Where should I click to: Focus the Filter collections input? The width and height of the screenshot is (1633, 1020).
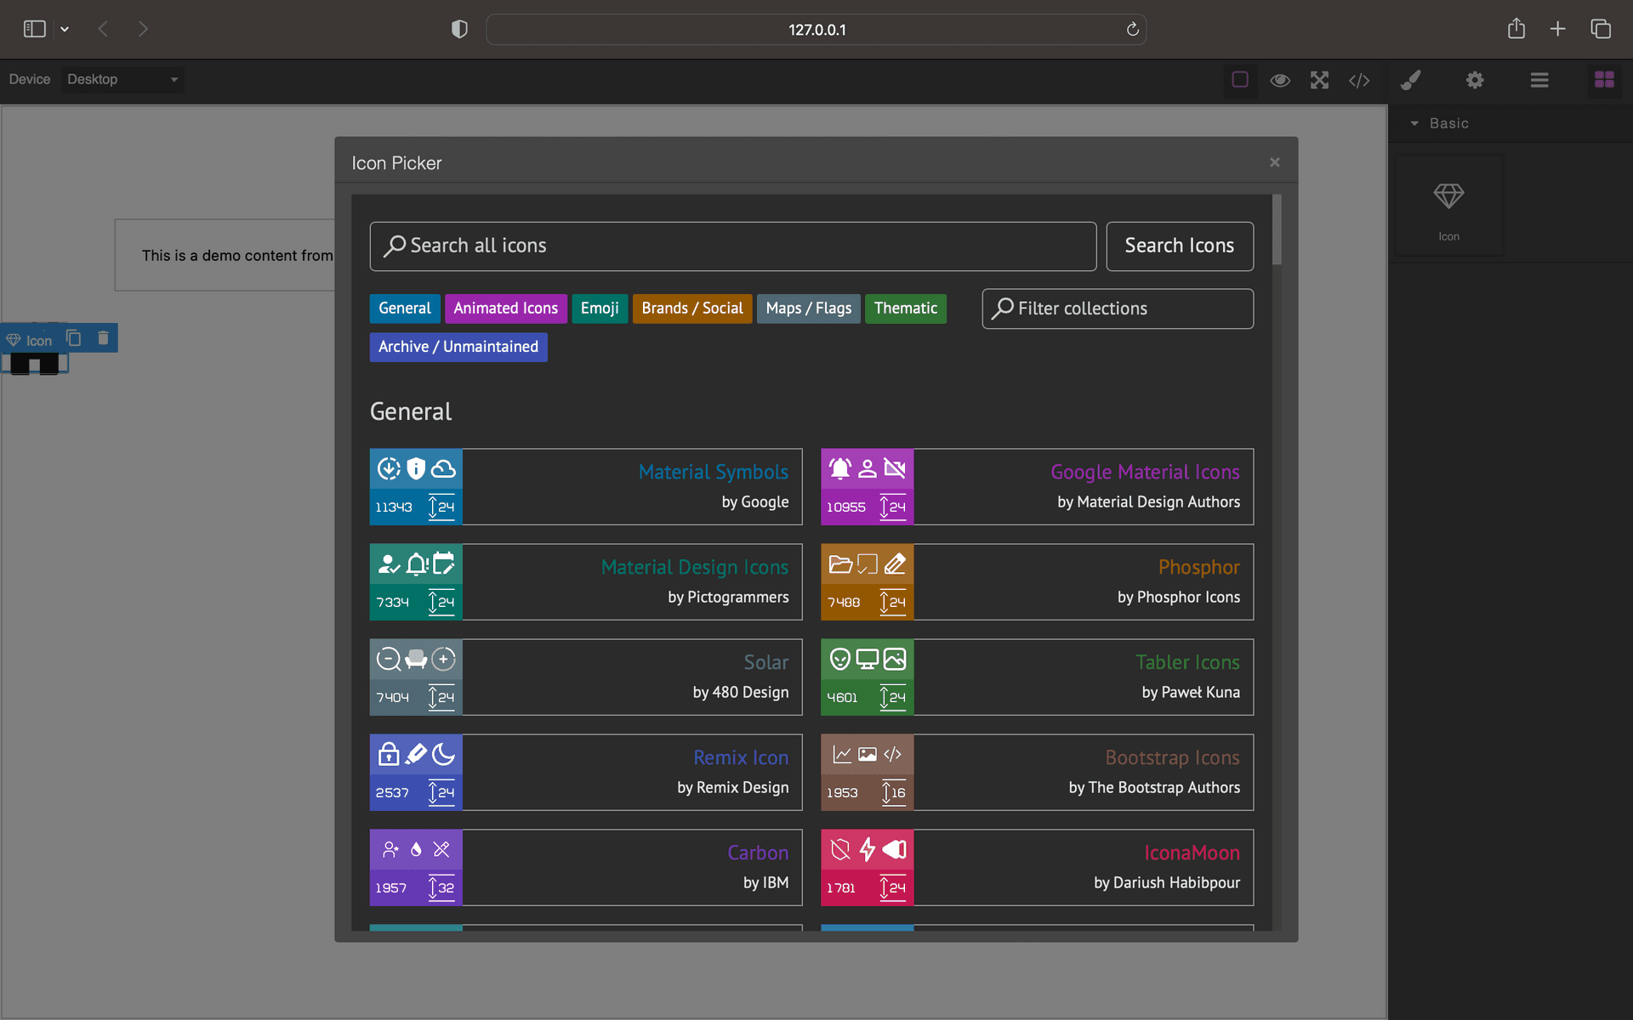point(1118,309)
